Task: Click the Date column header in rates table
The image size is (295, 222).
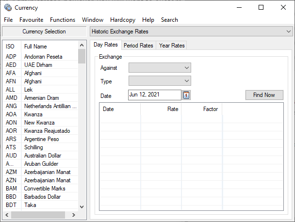Action: [120, 109]
